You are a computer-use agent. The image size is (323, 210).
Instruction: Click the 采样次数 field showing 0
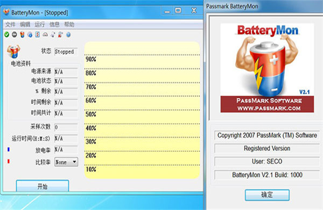point(66,127)
